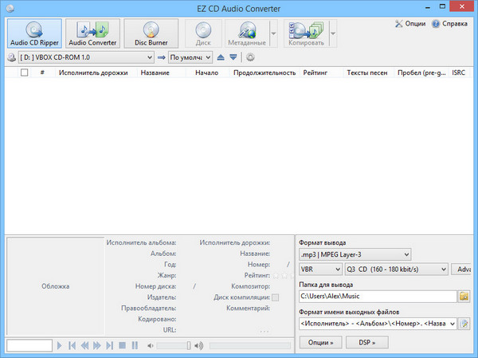Edit output filename format icon
478x358 pixels.
464,324
